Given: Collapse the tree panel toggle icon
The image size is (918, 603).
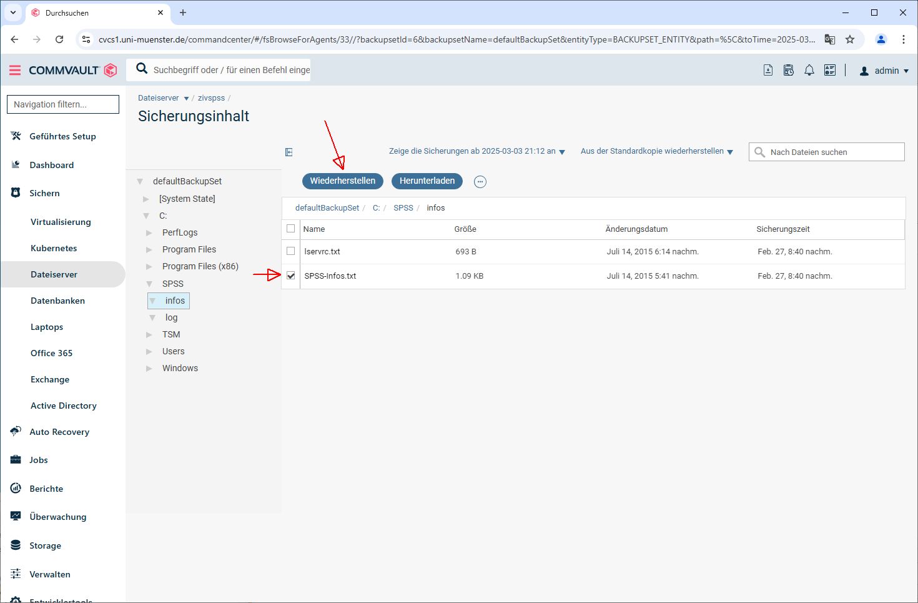Looking at the screenshot, I should coord(289,152).
